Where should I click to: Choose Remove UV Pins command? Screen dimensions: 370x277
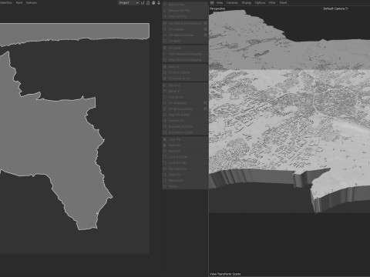185,11
